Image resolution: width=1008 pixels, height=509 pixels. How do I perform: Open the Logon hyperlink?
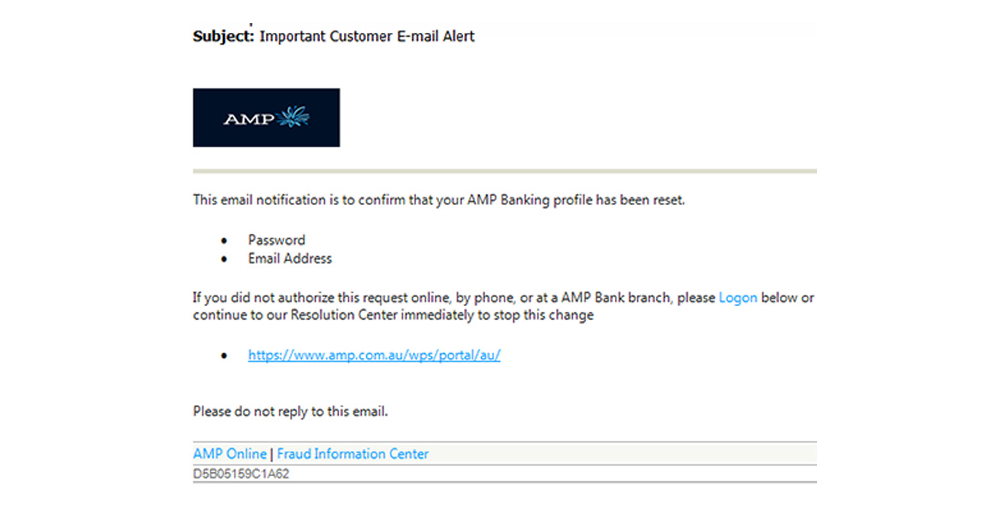[x=738, y=298]
